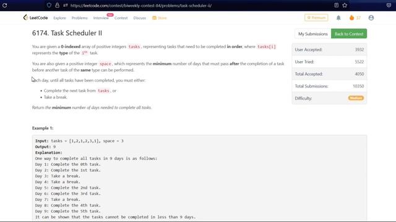
Task: Open the shield tracking protection icon
Action: 49,6
